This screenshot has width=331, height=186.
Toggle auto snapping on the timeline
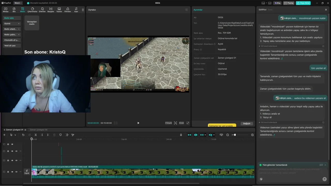[x=196, y=135]
